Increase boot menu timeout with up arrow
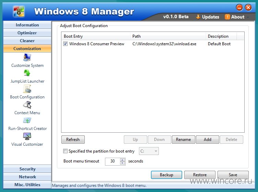258x192 pixels. tap(122, 160)
